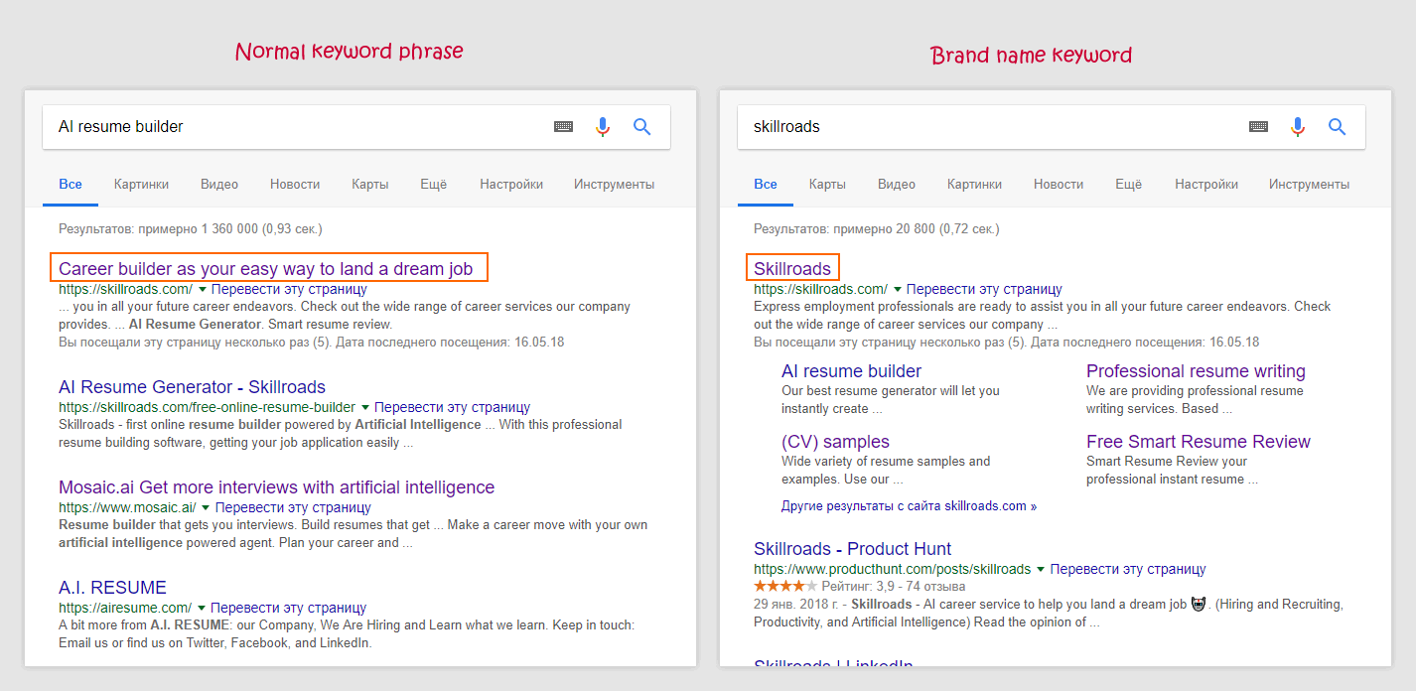Switch to Картинки tab in left search
The height and width of the screenshot is (691, 1416).
[141, 184]
